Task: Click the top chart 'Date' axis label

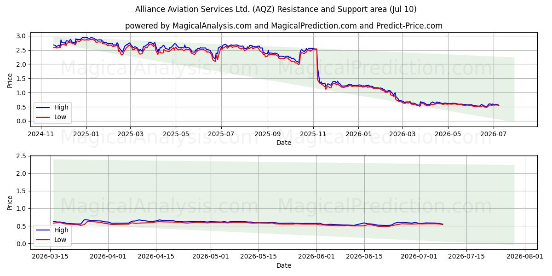Action: pyautogui.click(x=284, y=143)
